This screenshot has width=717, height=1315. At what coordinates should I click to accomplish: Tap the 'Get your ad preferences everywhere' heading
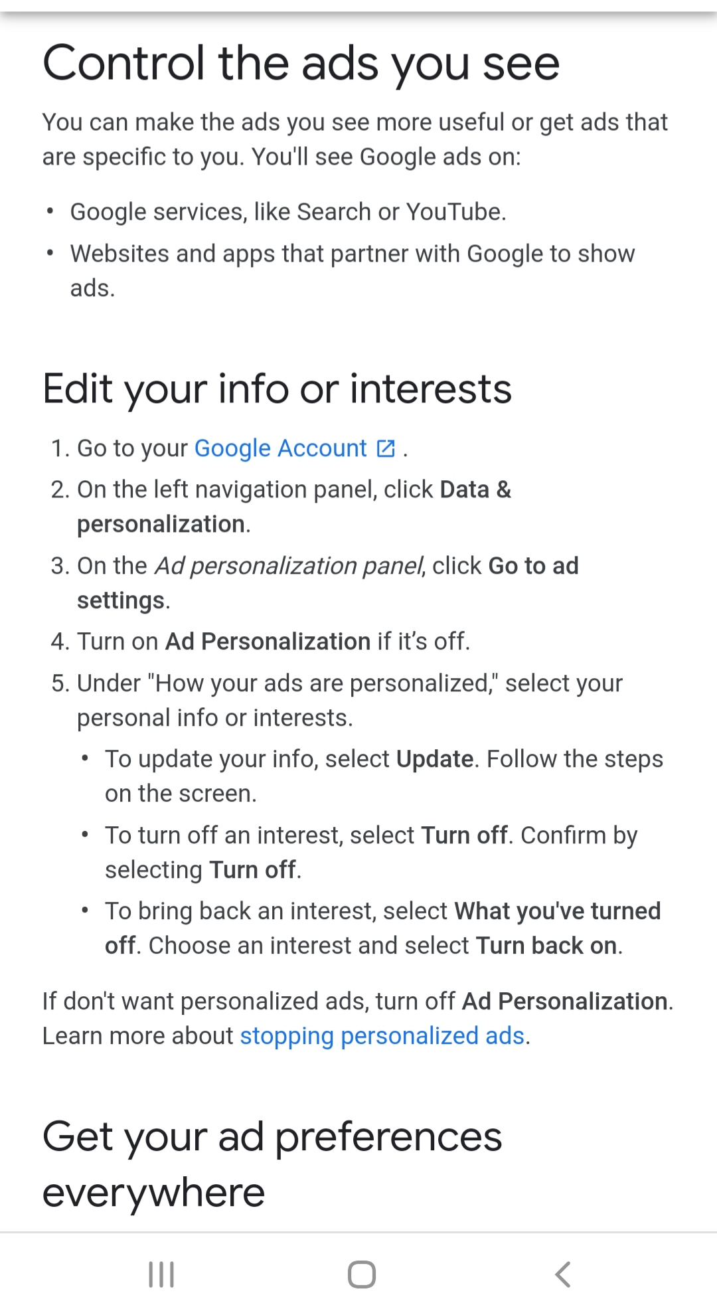tap(272, 1164)
